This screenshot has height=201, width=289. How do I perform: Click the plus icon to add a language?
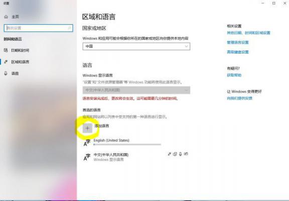[x=87, y=128]
